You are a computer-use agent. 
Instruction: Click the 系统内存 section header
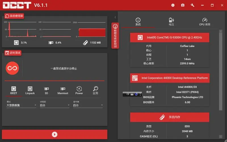170,117
